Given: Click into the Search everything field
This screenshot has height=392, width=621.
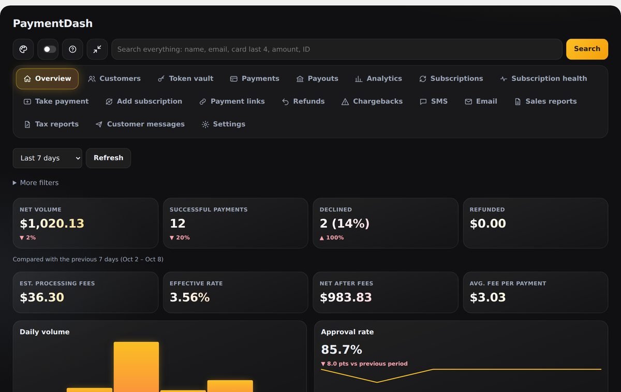Looking at the screenshot, I should (x=337, y=49).
